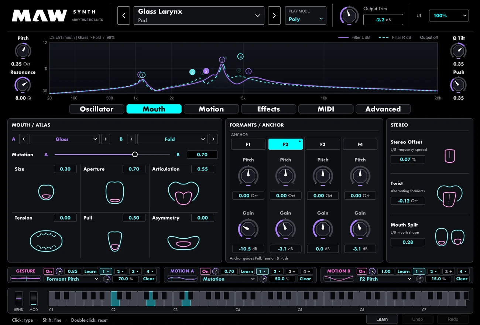Click the Asymmetry lips icon
Viewport: 480px width, 325px height.
[184, 243]
